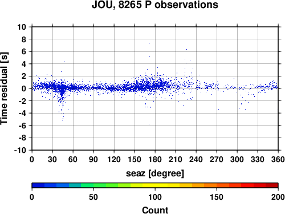The height and width of the screenshot is (214, 285).
Task: Click the x-axis tick label 270
Action: tap(217, 159)
